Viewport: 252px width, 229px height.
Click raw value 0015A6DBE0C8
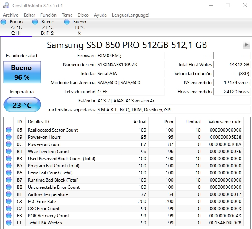pyautogui.click(x=225, y=223)
